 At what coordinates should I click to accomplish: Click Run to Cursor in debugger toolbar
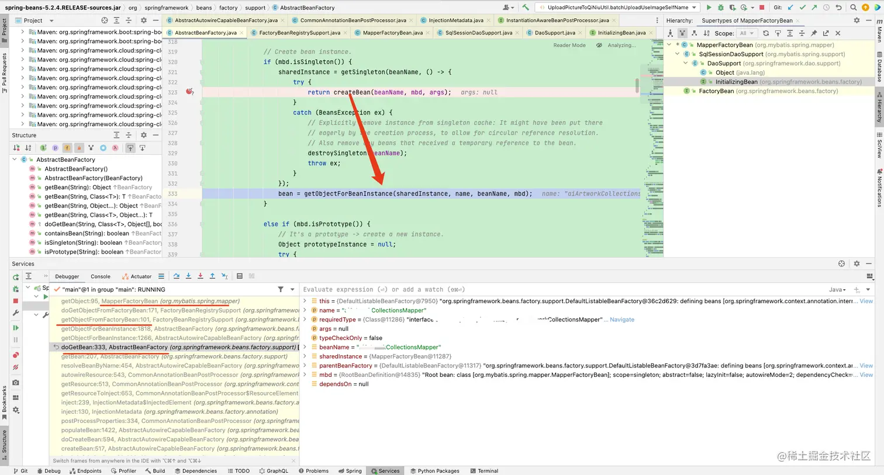(225, 276)
